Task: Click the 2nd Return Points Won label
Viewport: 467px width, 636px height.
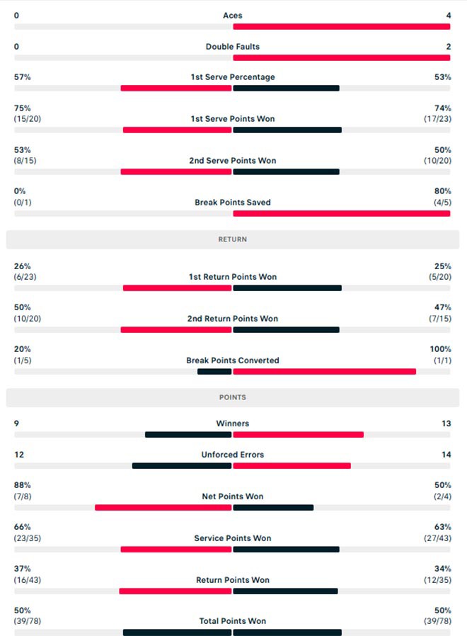Action: (x=233, y=319)
